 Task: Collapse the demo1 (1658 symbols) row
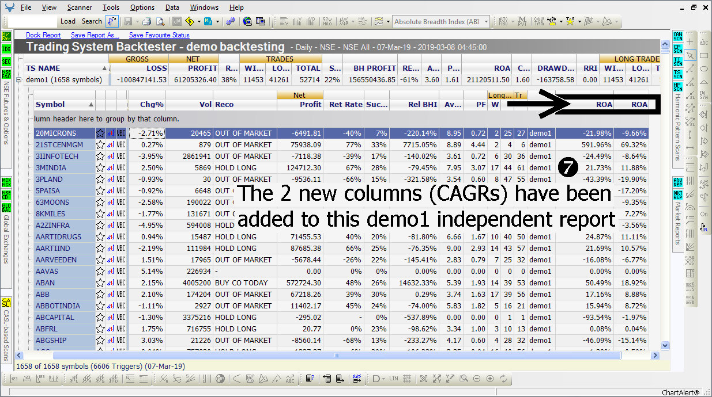[x=19, y=79]
